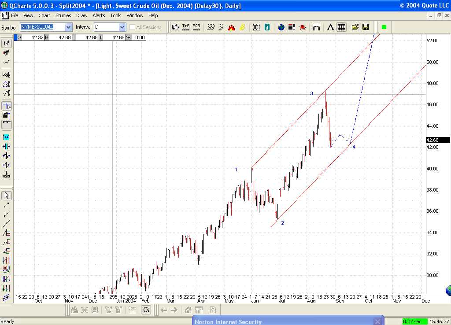Open the Chart menu
This screenshot has height=325, width=451.
coord(44,15)
